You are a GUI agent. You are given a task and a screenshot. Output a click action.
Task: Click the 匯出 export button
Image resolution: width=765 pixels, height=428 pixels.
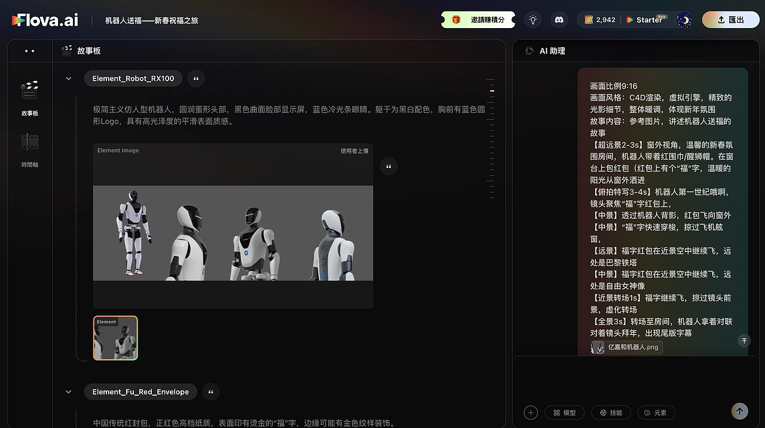[x=731, y=20]
